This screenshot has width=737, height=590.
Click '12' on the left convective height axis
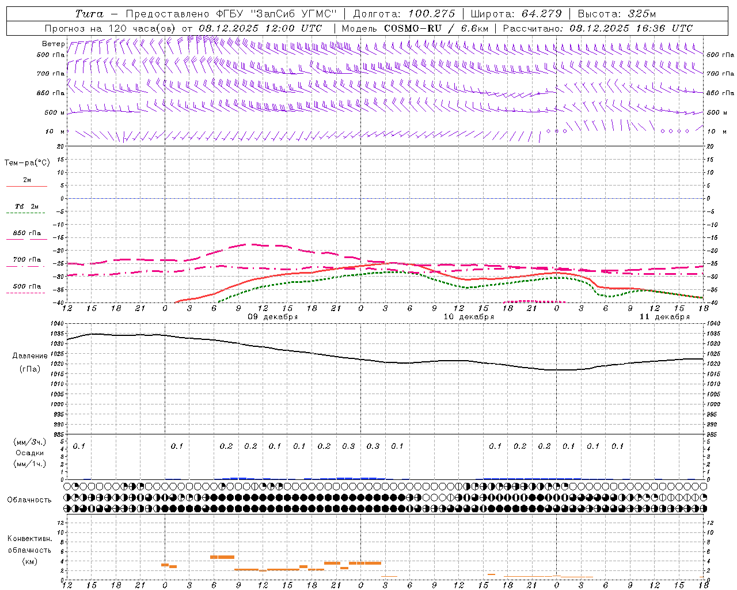click(62, 523)
